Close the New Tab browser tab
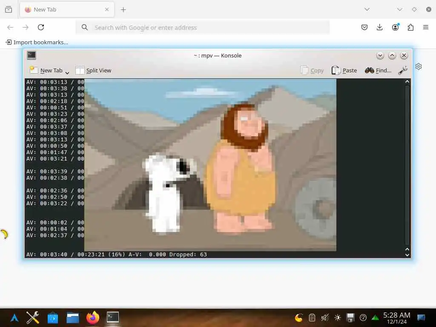This screenshot has width=436, height=327. click(107, 9)
